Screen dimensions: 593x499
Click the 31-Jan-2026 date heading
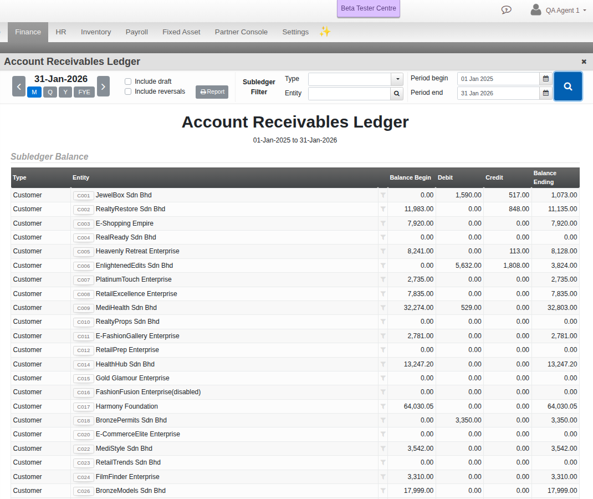(61, 79)
